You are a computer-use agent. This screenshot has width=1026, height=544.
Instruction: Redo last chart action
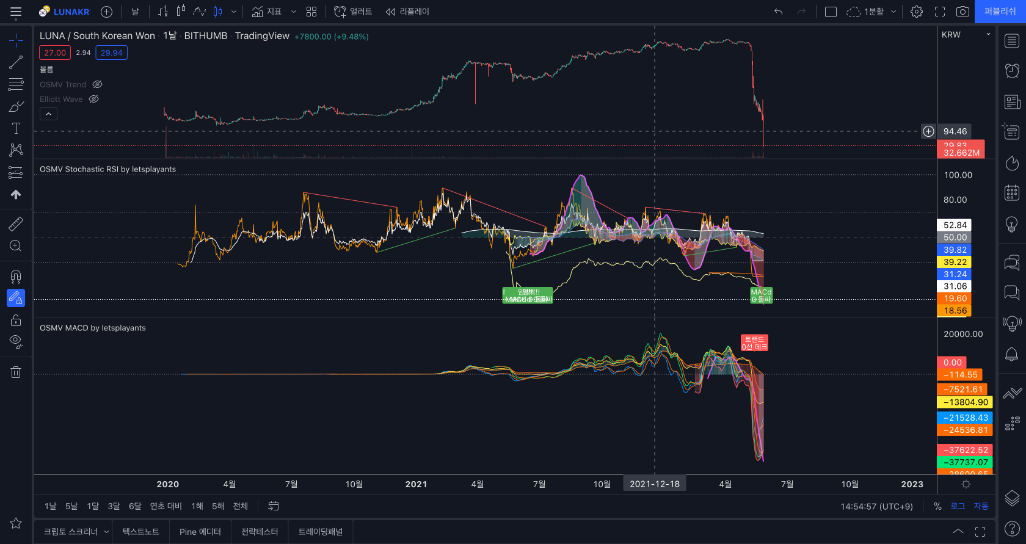(x=802, y=12)
